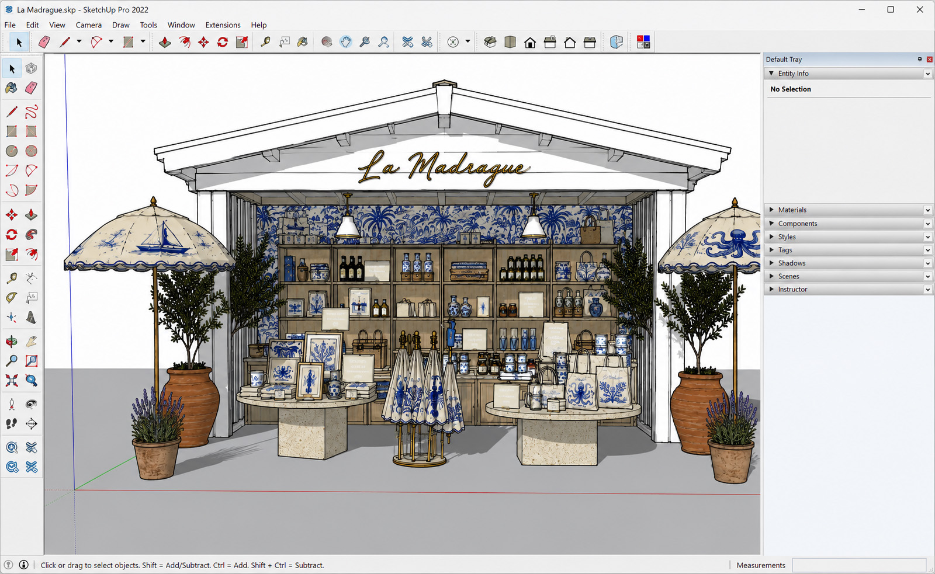
Task: Activate the Polygon tool
Action: (x=31, y=151)
